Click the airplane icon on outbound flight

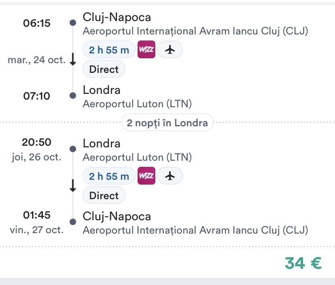pyautogui.click(x=170, y=50)
